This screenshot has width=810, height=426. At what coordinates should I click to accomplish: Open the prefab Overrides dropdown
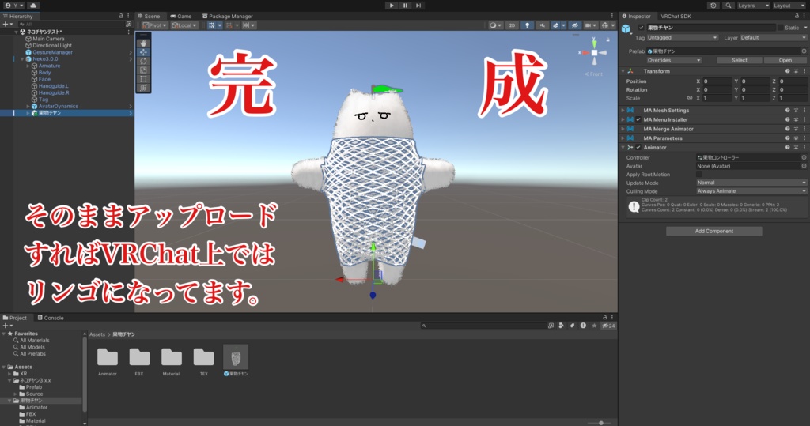pos(674,60)
